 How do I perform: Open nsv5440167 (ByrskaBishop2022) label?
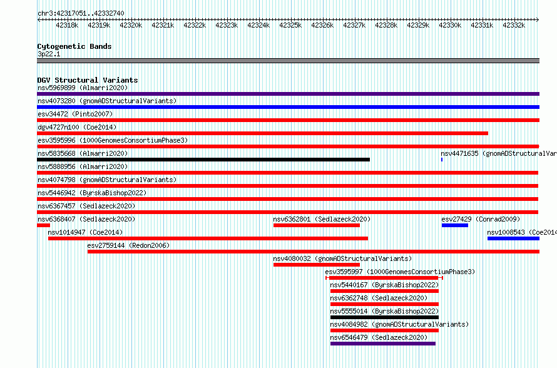pos(384,285)
